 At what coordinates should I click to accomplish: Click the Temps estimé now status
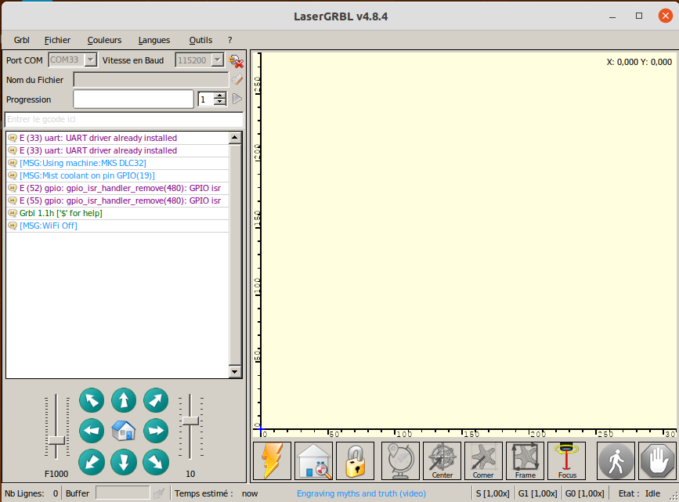pos(216,493)
